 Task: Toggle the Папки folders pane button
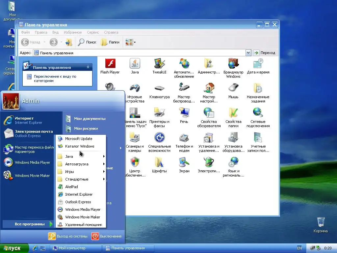pos(110,42)
